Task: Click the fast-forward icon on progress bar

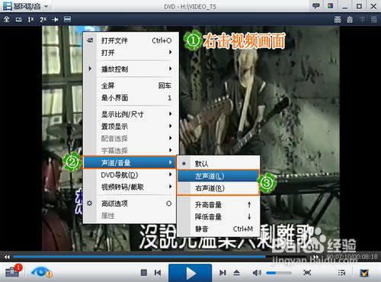Action: click(x=315, y=257)
